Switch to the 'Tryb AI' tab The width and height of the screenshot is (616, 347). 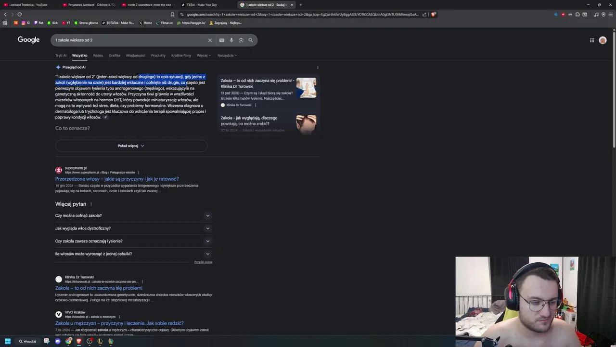(x=61, y=55)
